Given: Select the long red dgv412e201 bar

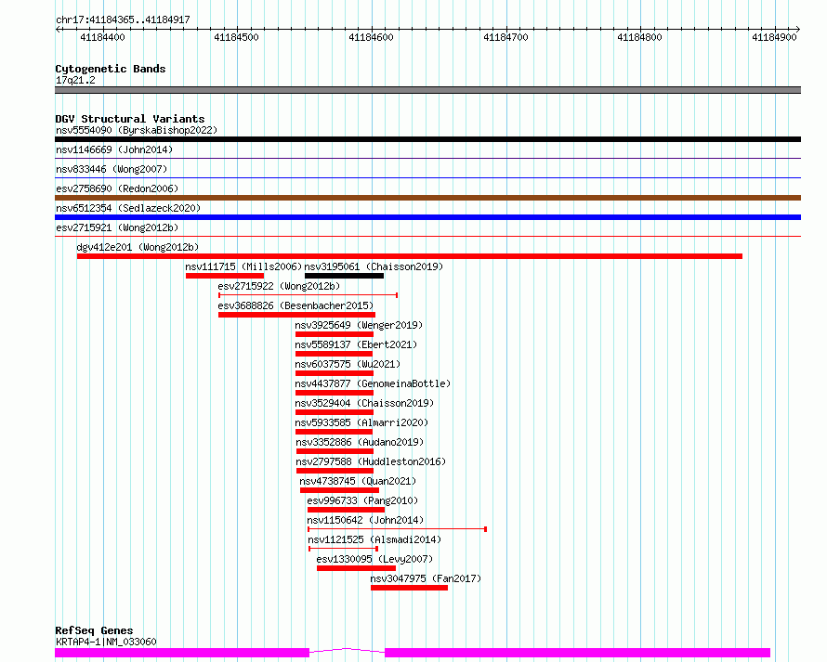Looking at the screenshot, I should click(x=409, y=256).
